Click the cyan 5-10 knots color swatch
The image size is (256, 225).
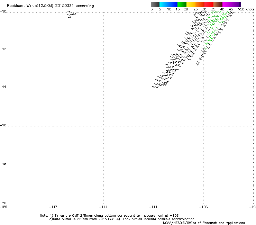[164, 4]
